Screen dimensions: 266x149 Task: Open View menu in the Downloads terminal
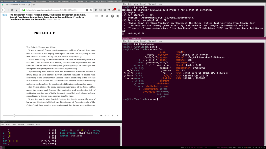click(136, 41)
